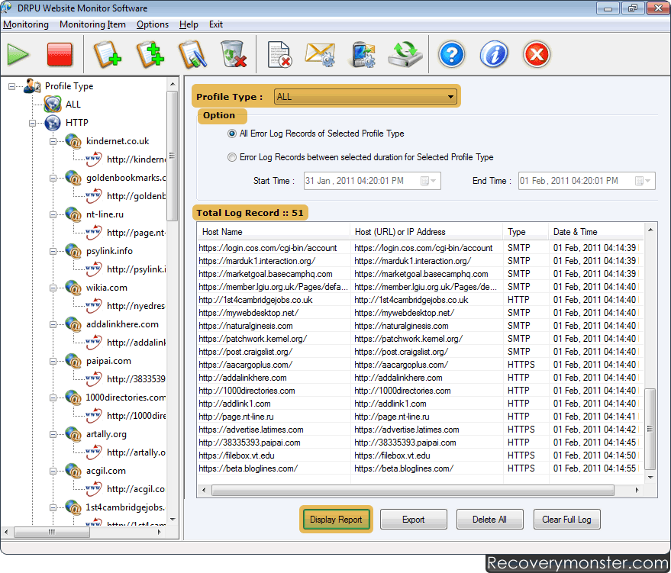The width and height of the screenshot is (671, 573).
Task: Add multiple monitoring items (double plus icon)
Action: pyautogui.click(x=150, y=55)
